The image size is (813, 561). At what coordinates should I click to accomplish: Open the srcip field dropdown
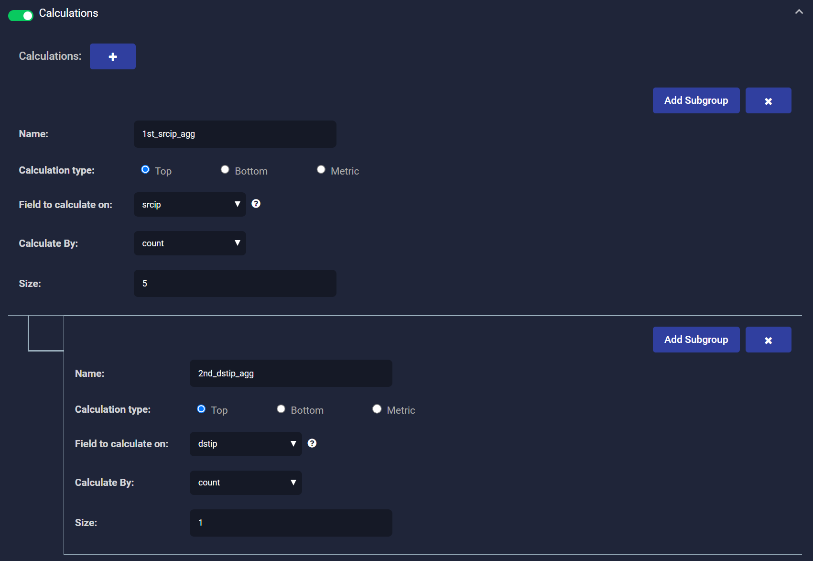pyautogui.click(x=190, y=205)
